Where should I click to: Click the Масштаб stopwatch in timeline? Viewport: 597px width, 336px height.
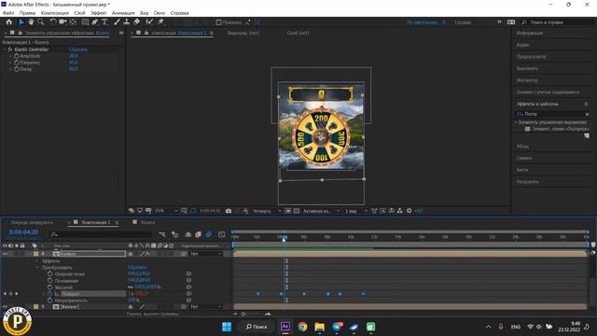pyautogui.click(x=49, y=287)
